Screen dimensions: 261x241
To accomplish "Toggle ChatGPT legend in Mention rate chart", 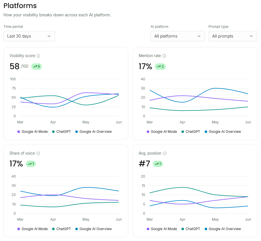I will 191,132.
